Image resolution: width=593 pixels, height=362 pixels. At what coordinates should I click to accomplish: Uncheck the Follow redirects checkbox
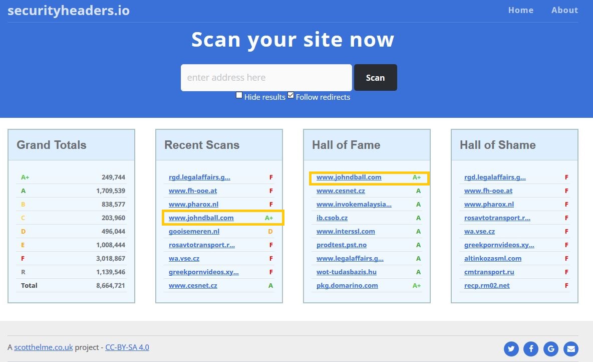(x=290, y=95)
